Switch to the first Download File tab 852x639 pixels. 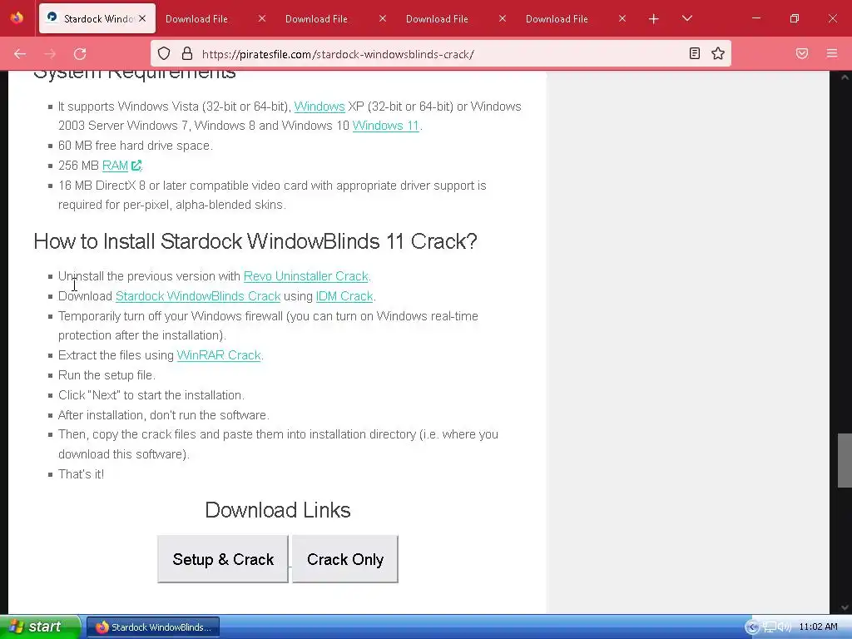click(x=196, y=19)
